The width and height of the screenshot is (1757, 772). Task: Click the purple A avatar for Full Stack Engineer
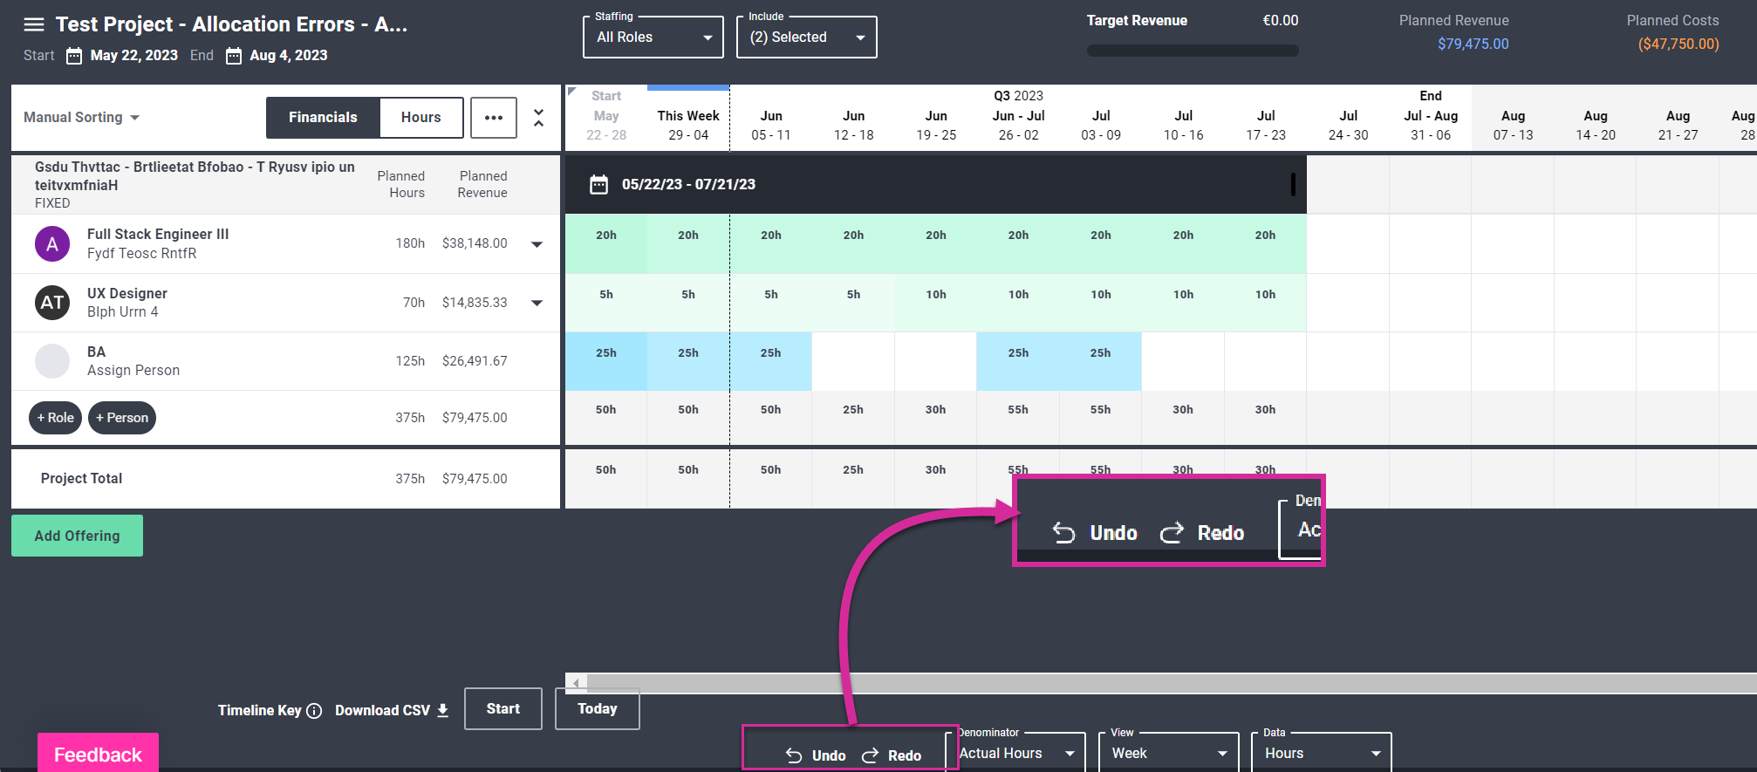(x=52, y=244)
